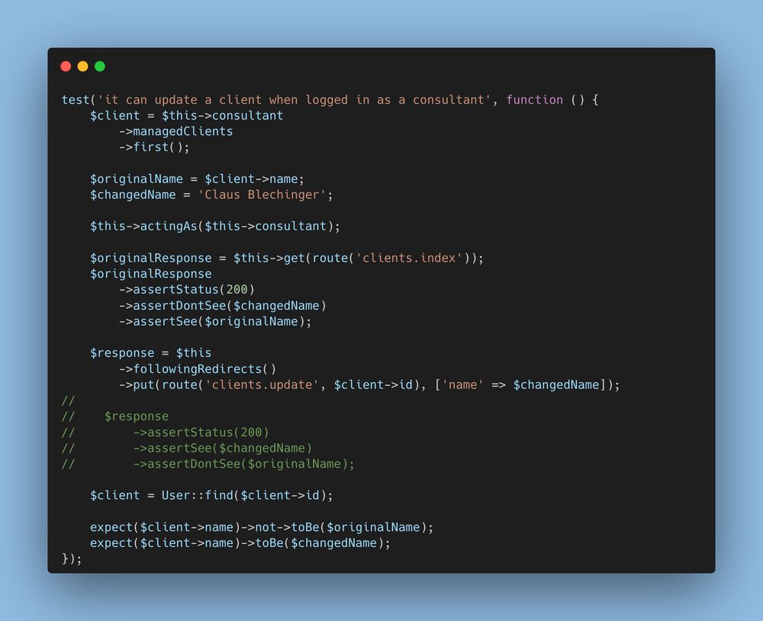
Task: Click the commented assertDontSee($originalName) line
Action: (x=244, y=464)
